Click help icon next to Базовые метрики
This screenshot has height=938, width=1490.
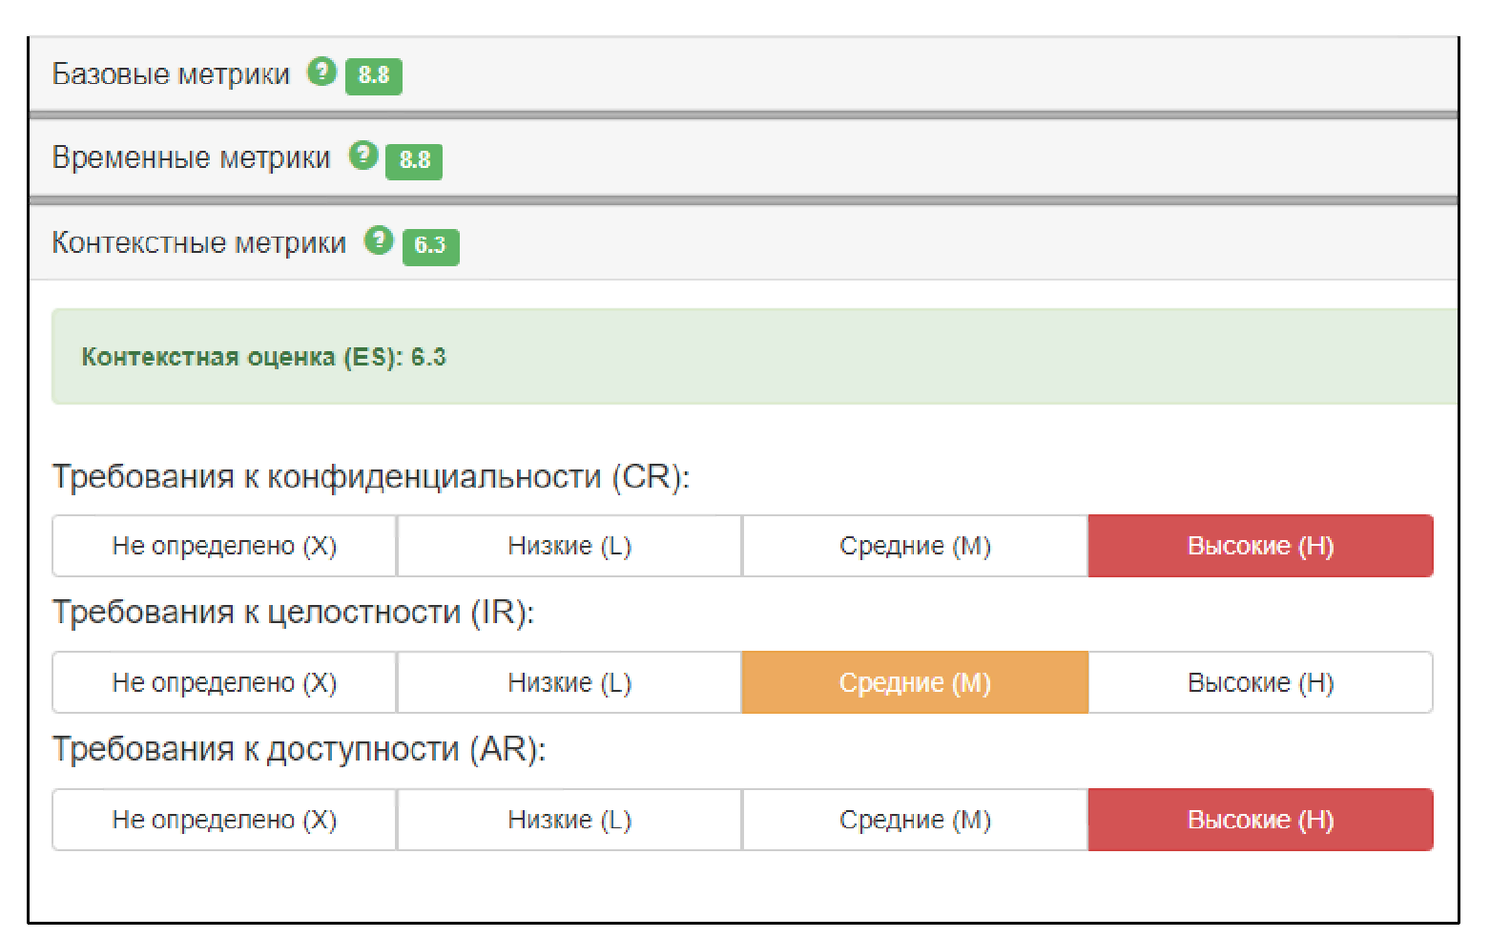(321, 72)
